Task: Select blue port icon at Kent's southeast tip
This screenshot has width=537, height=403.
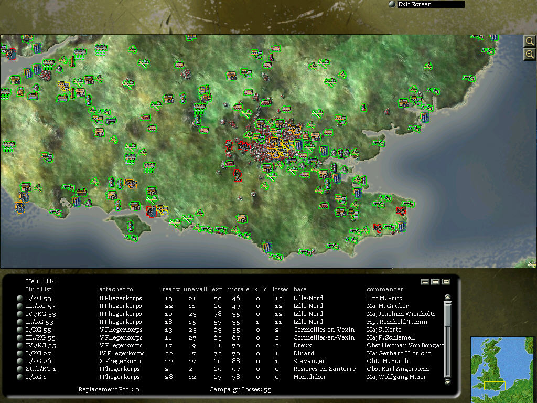Action: coord(402,227)
